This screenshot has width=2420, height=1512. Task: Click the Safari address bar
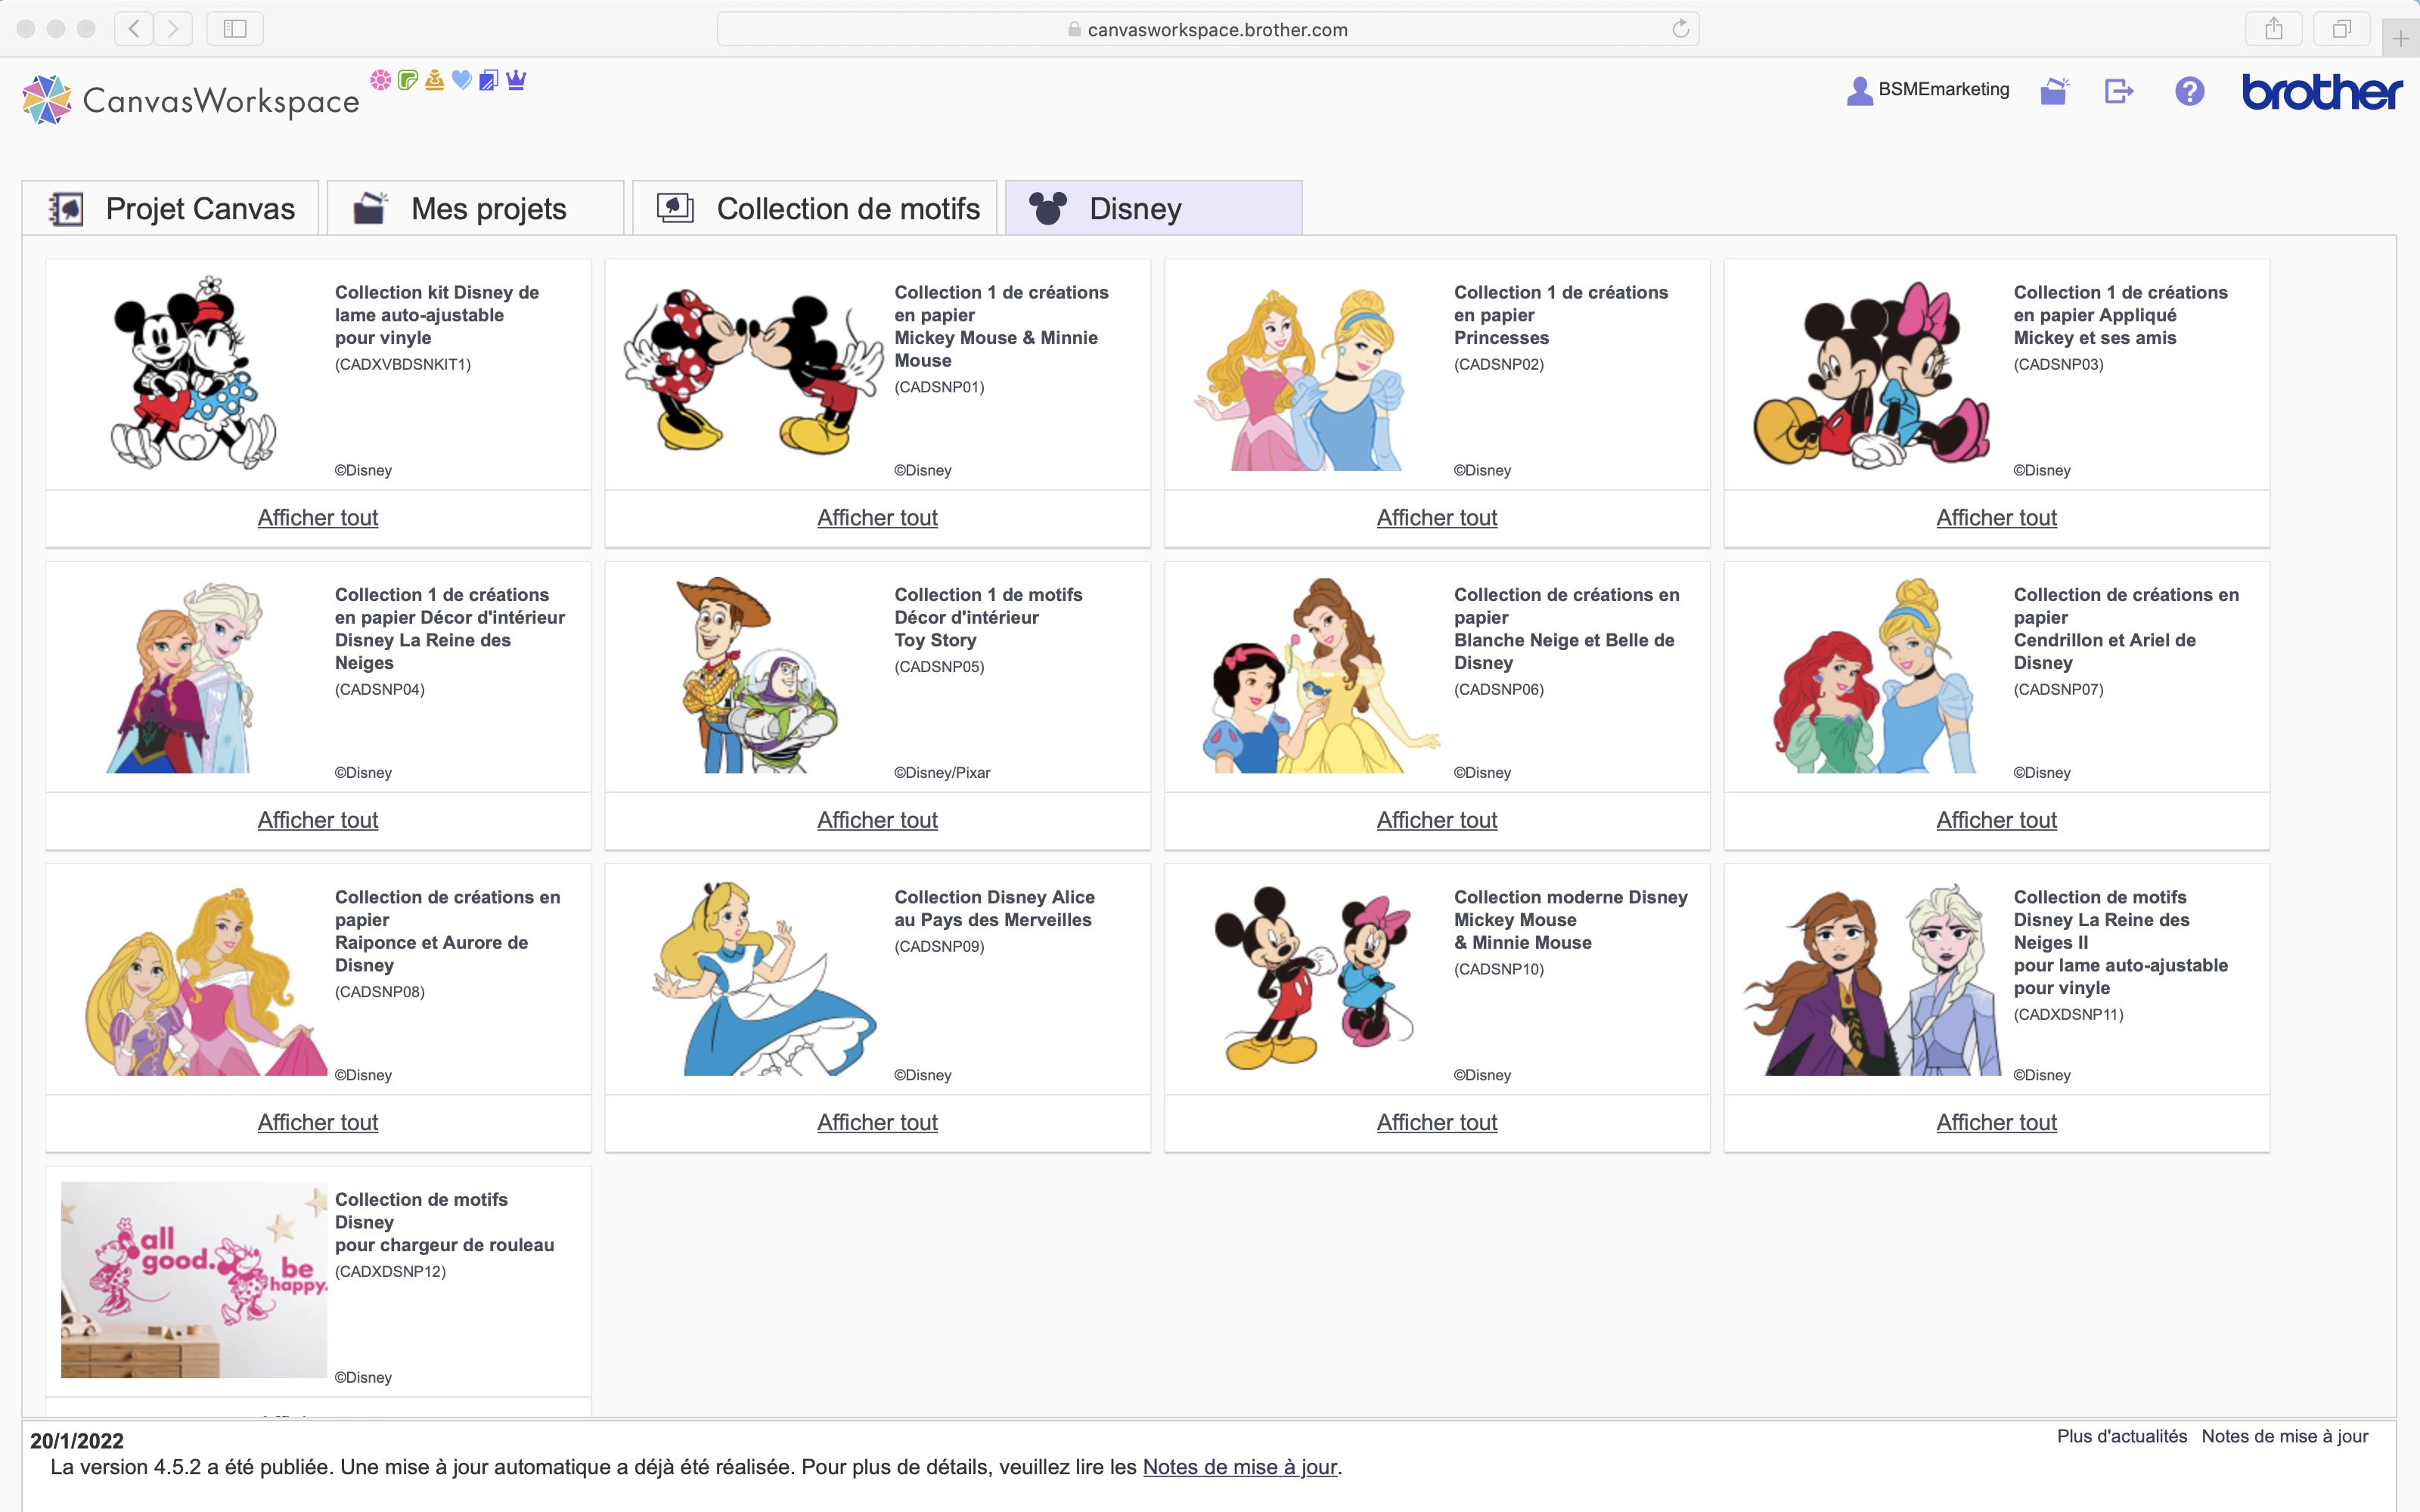[x=1207, y=29]
